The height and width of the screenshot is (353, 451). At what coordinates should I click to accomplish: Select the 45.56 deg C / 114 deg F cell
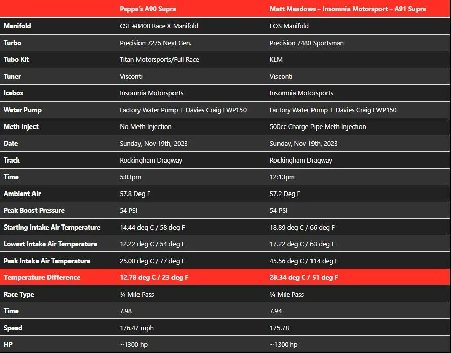(304, 261)
